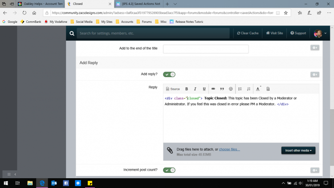Insert a quote block in the reply
Image resolution: width=334 pixels, height=188 pixels.
click(222, 89)
